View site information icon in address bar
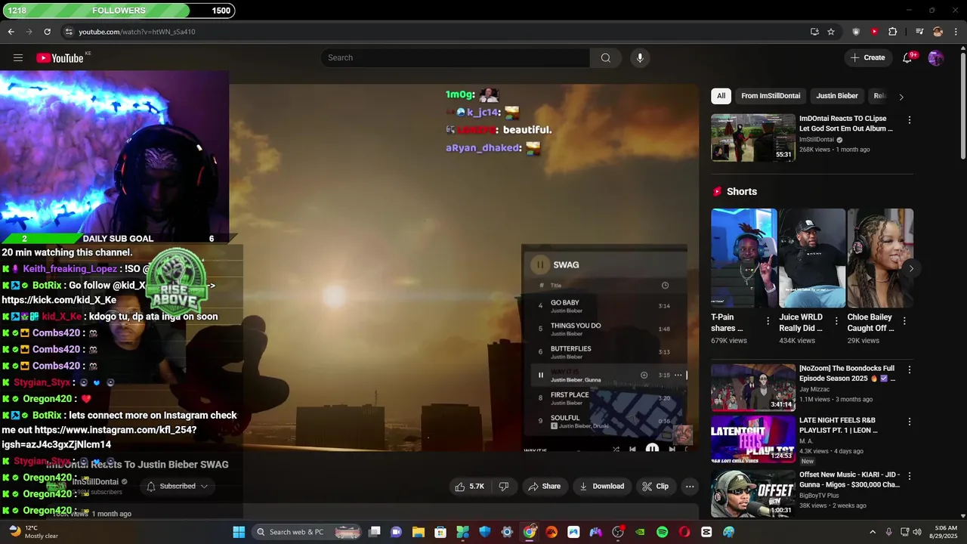 pos(69,32)
